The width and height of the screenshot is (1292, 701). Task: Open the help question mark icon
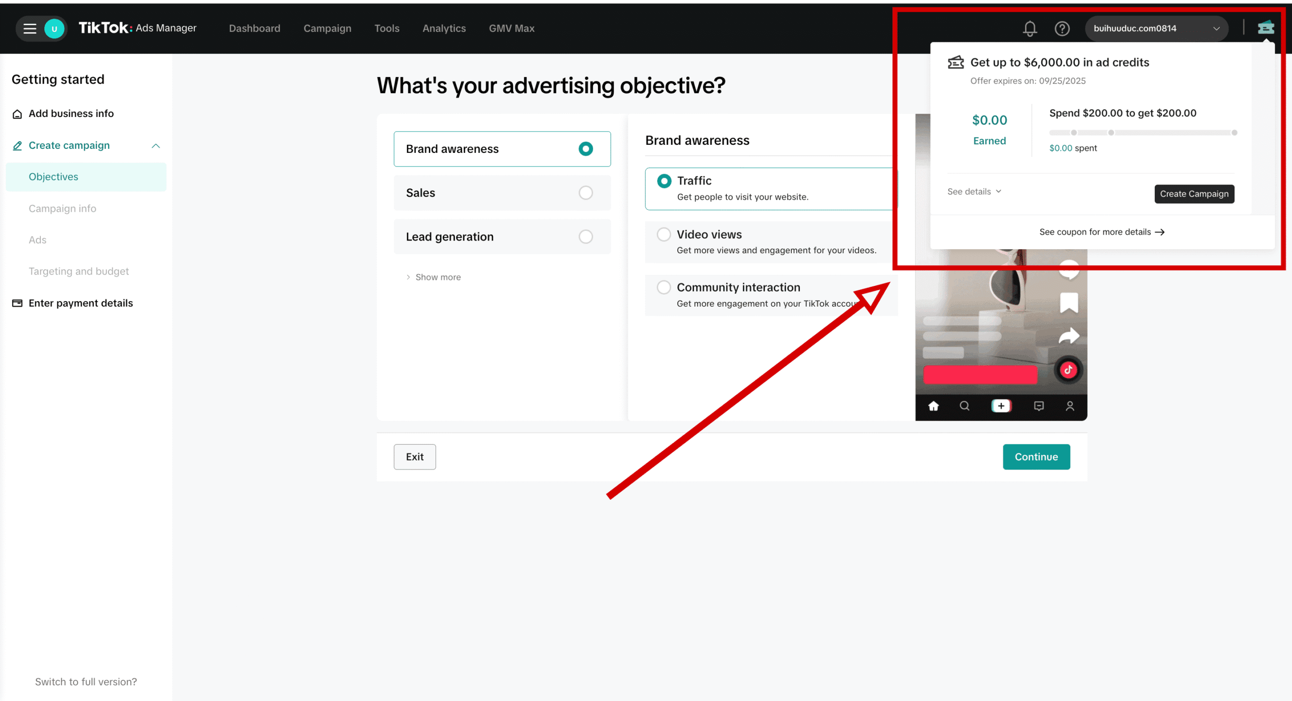click(1062, 29)
